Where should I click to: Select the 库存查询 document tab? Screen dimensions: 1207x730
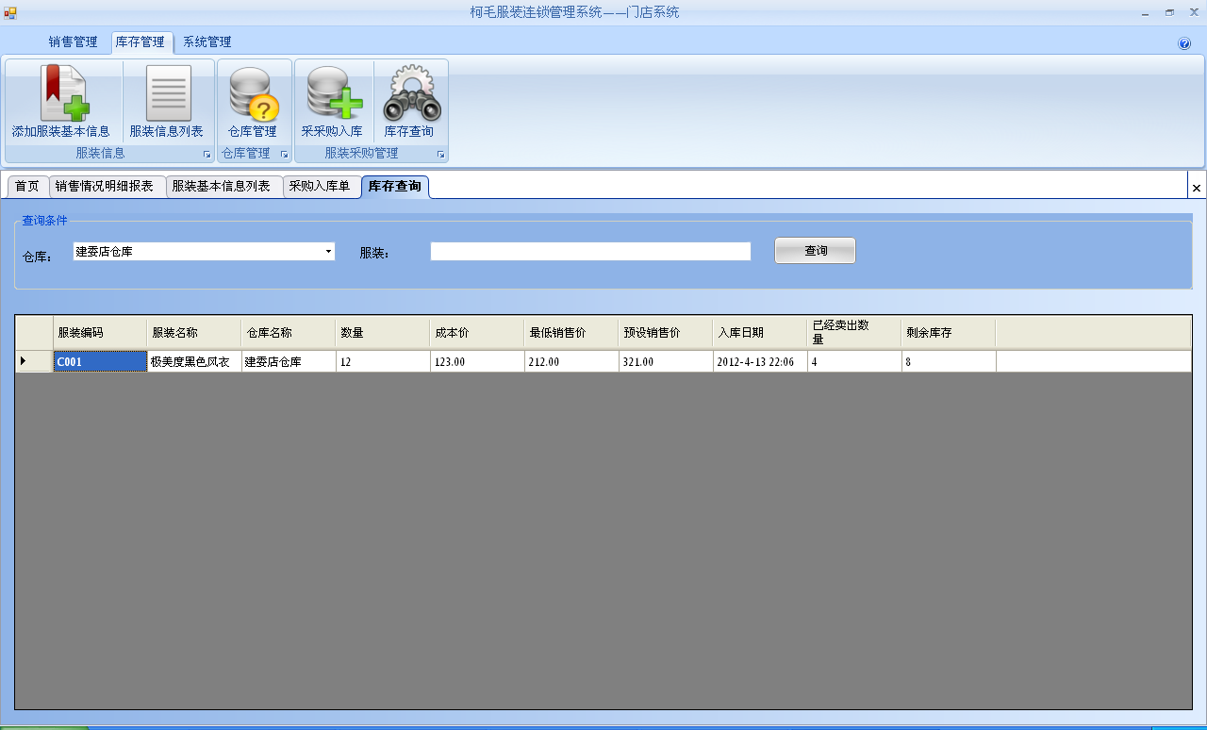tap(395, 187)
